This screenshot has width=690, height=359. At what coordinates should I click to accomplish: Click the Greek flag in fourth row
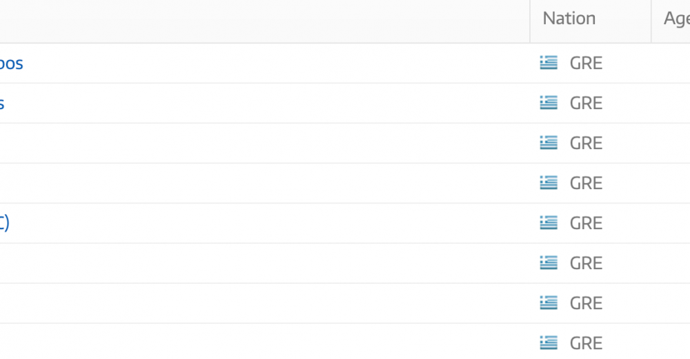coord(549,183)
